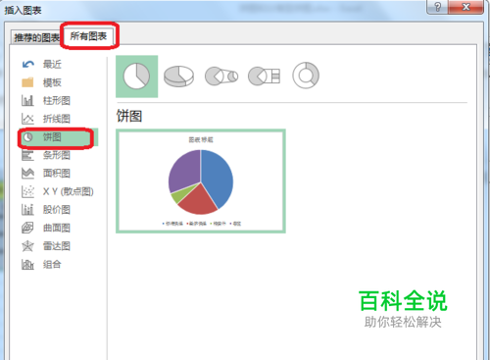This screenshot has width=490, height=360.
Task: Select the 面积图 category label
Action: pyautogui.click(x=57, y=174)
